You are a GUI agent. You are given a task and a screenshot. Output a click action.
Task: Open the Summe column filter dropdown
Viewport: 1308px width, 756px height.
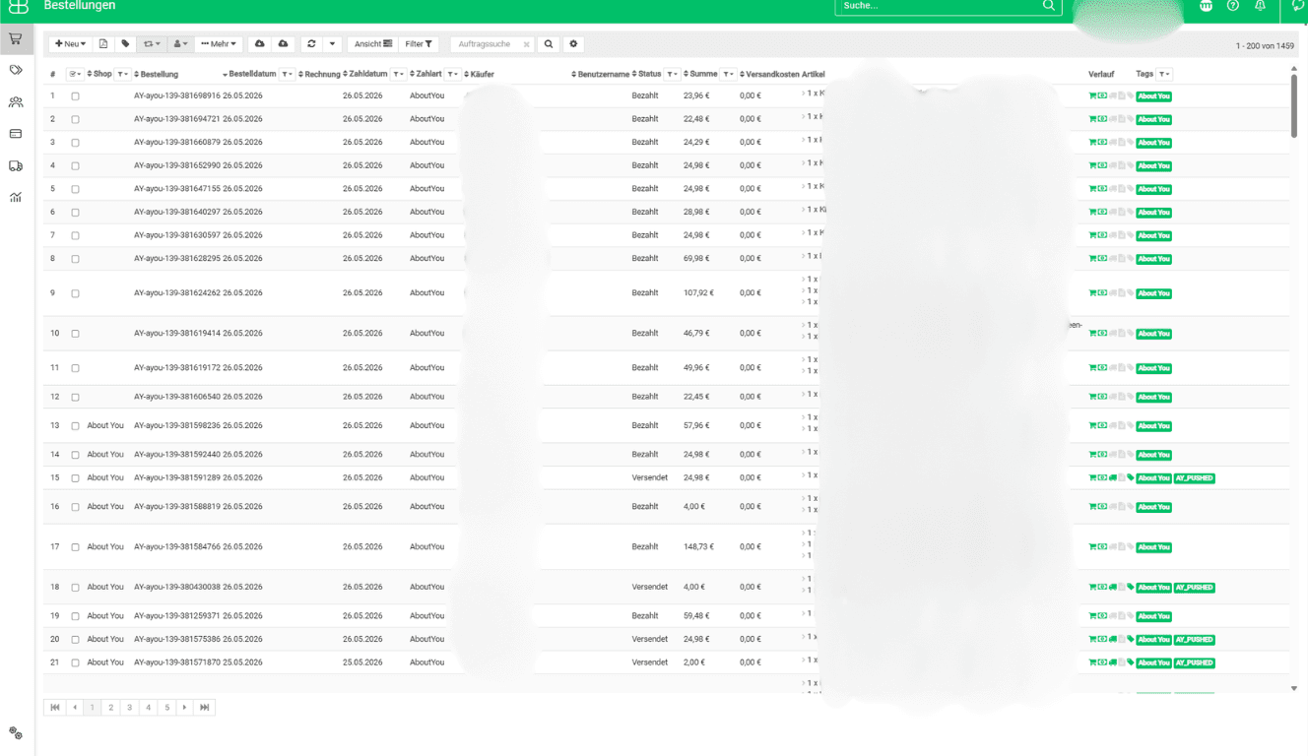[728, 74]
